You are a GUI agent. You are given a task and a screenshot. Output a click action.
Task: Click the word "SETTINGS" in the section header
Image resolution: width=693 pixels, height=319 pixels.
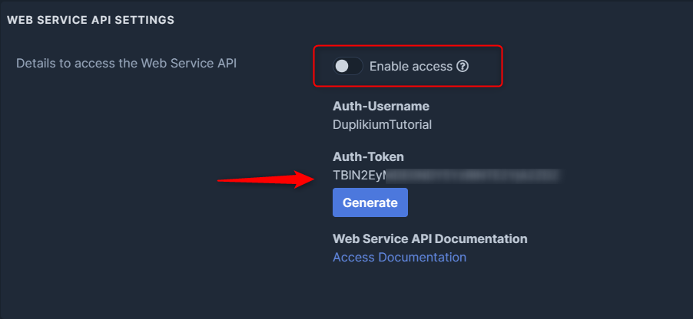[148, 20]
